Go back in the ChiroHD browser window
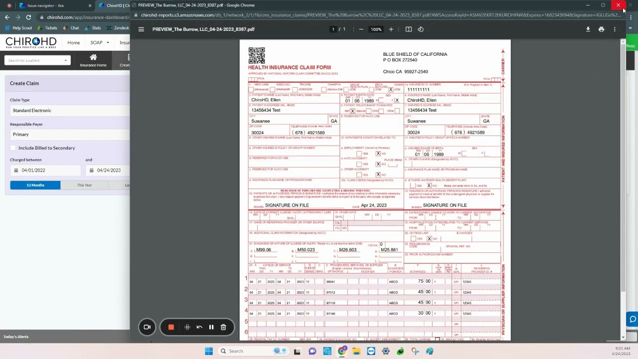Screen dimensions: 638x359 (x=7, y=17)
